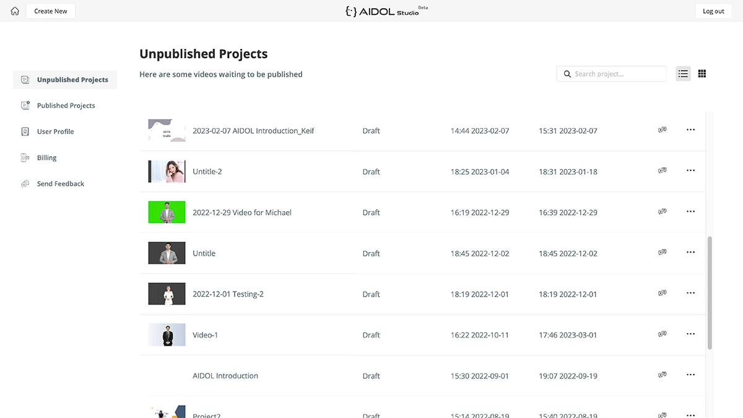Click the Unpublished Projects sidebar icon
The width and height of the screenshot is (743, 418).
pos(25,80)
